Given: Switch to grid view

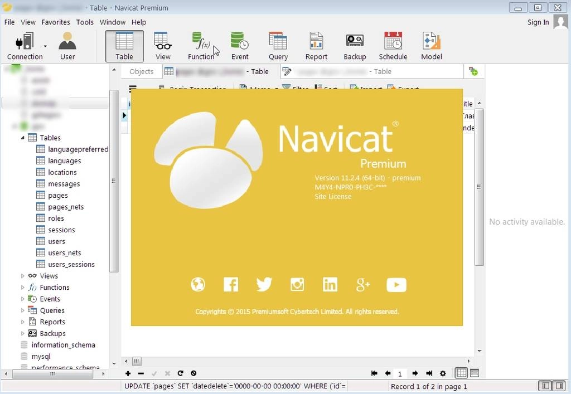Looking at the screenshot, I should 461,373.
